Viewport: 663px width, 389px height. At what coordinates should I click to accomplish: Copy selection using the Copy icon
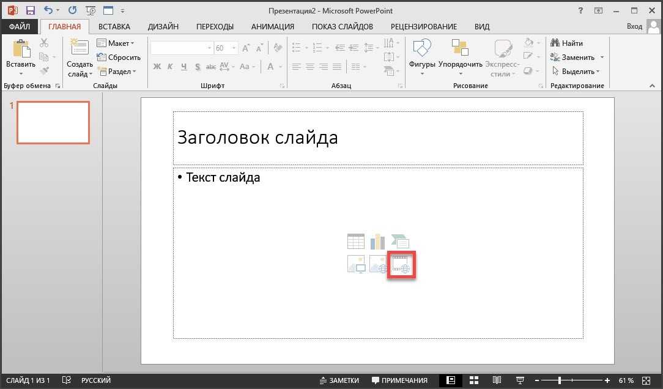[43, 57]
